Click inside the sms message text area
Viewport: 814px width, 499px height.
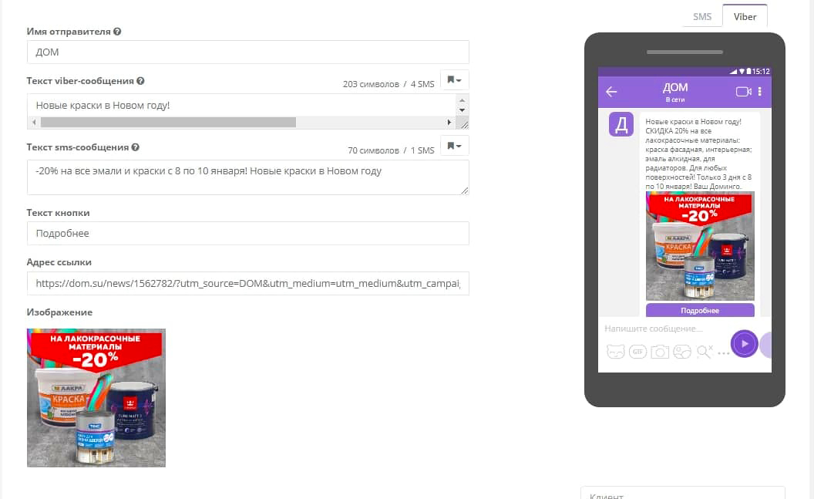[247, 177]
